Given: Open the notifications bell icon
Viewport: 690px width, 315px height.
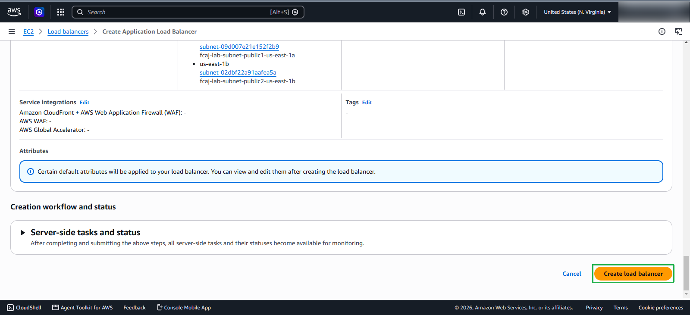Looking at the screenshot, I should pos(483,12).
